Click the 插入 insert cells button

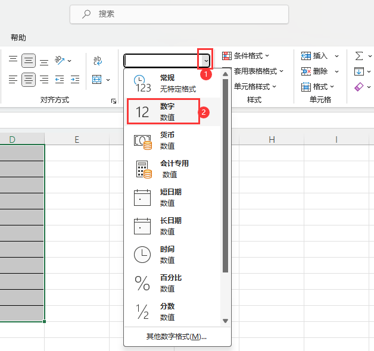tap(314, 56)
